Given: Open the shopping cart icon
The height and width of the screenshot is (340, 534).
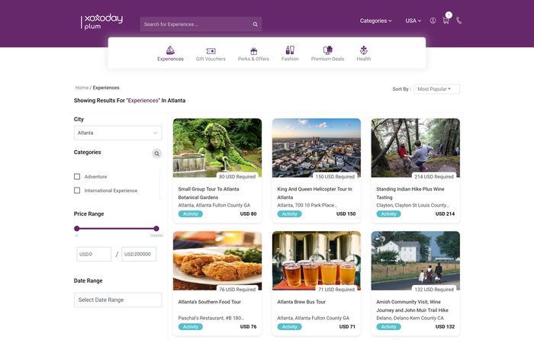Looking at the screenshot, I should point(446,21).
